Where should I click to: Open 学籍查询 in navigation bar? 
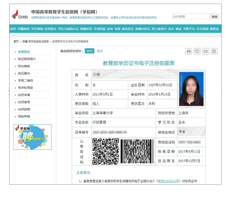tap(24, 29)
